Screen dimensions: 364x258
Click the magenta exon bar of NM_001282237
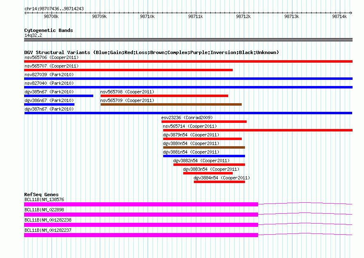141,235
